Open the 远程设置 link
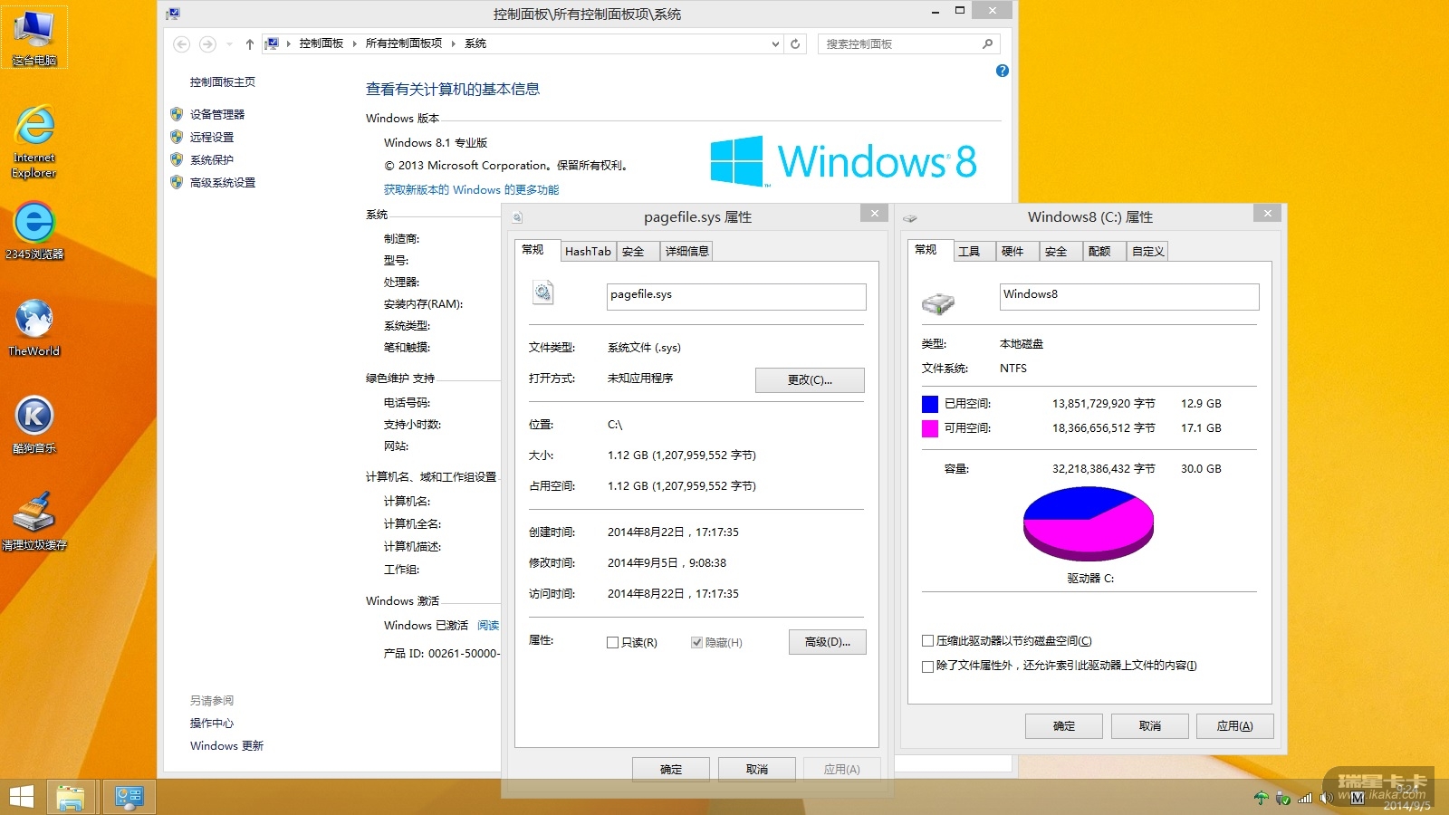This screenshot has width=1449, height=815. 212,138
